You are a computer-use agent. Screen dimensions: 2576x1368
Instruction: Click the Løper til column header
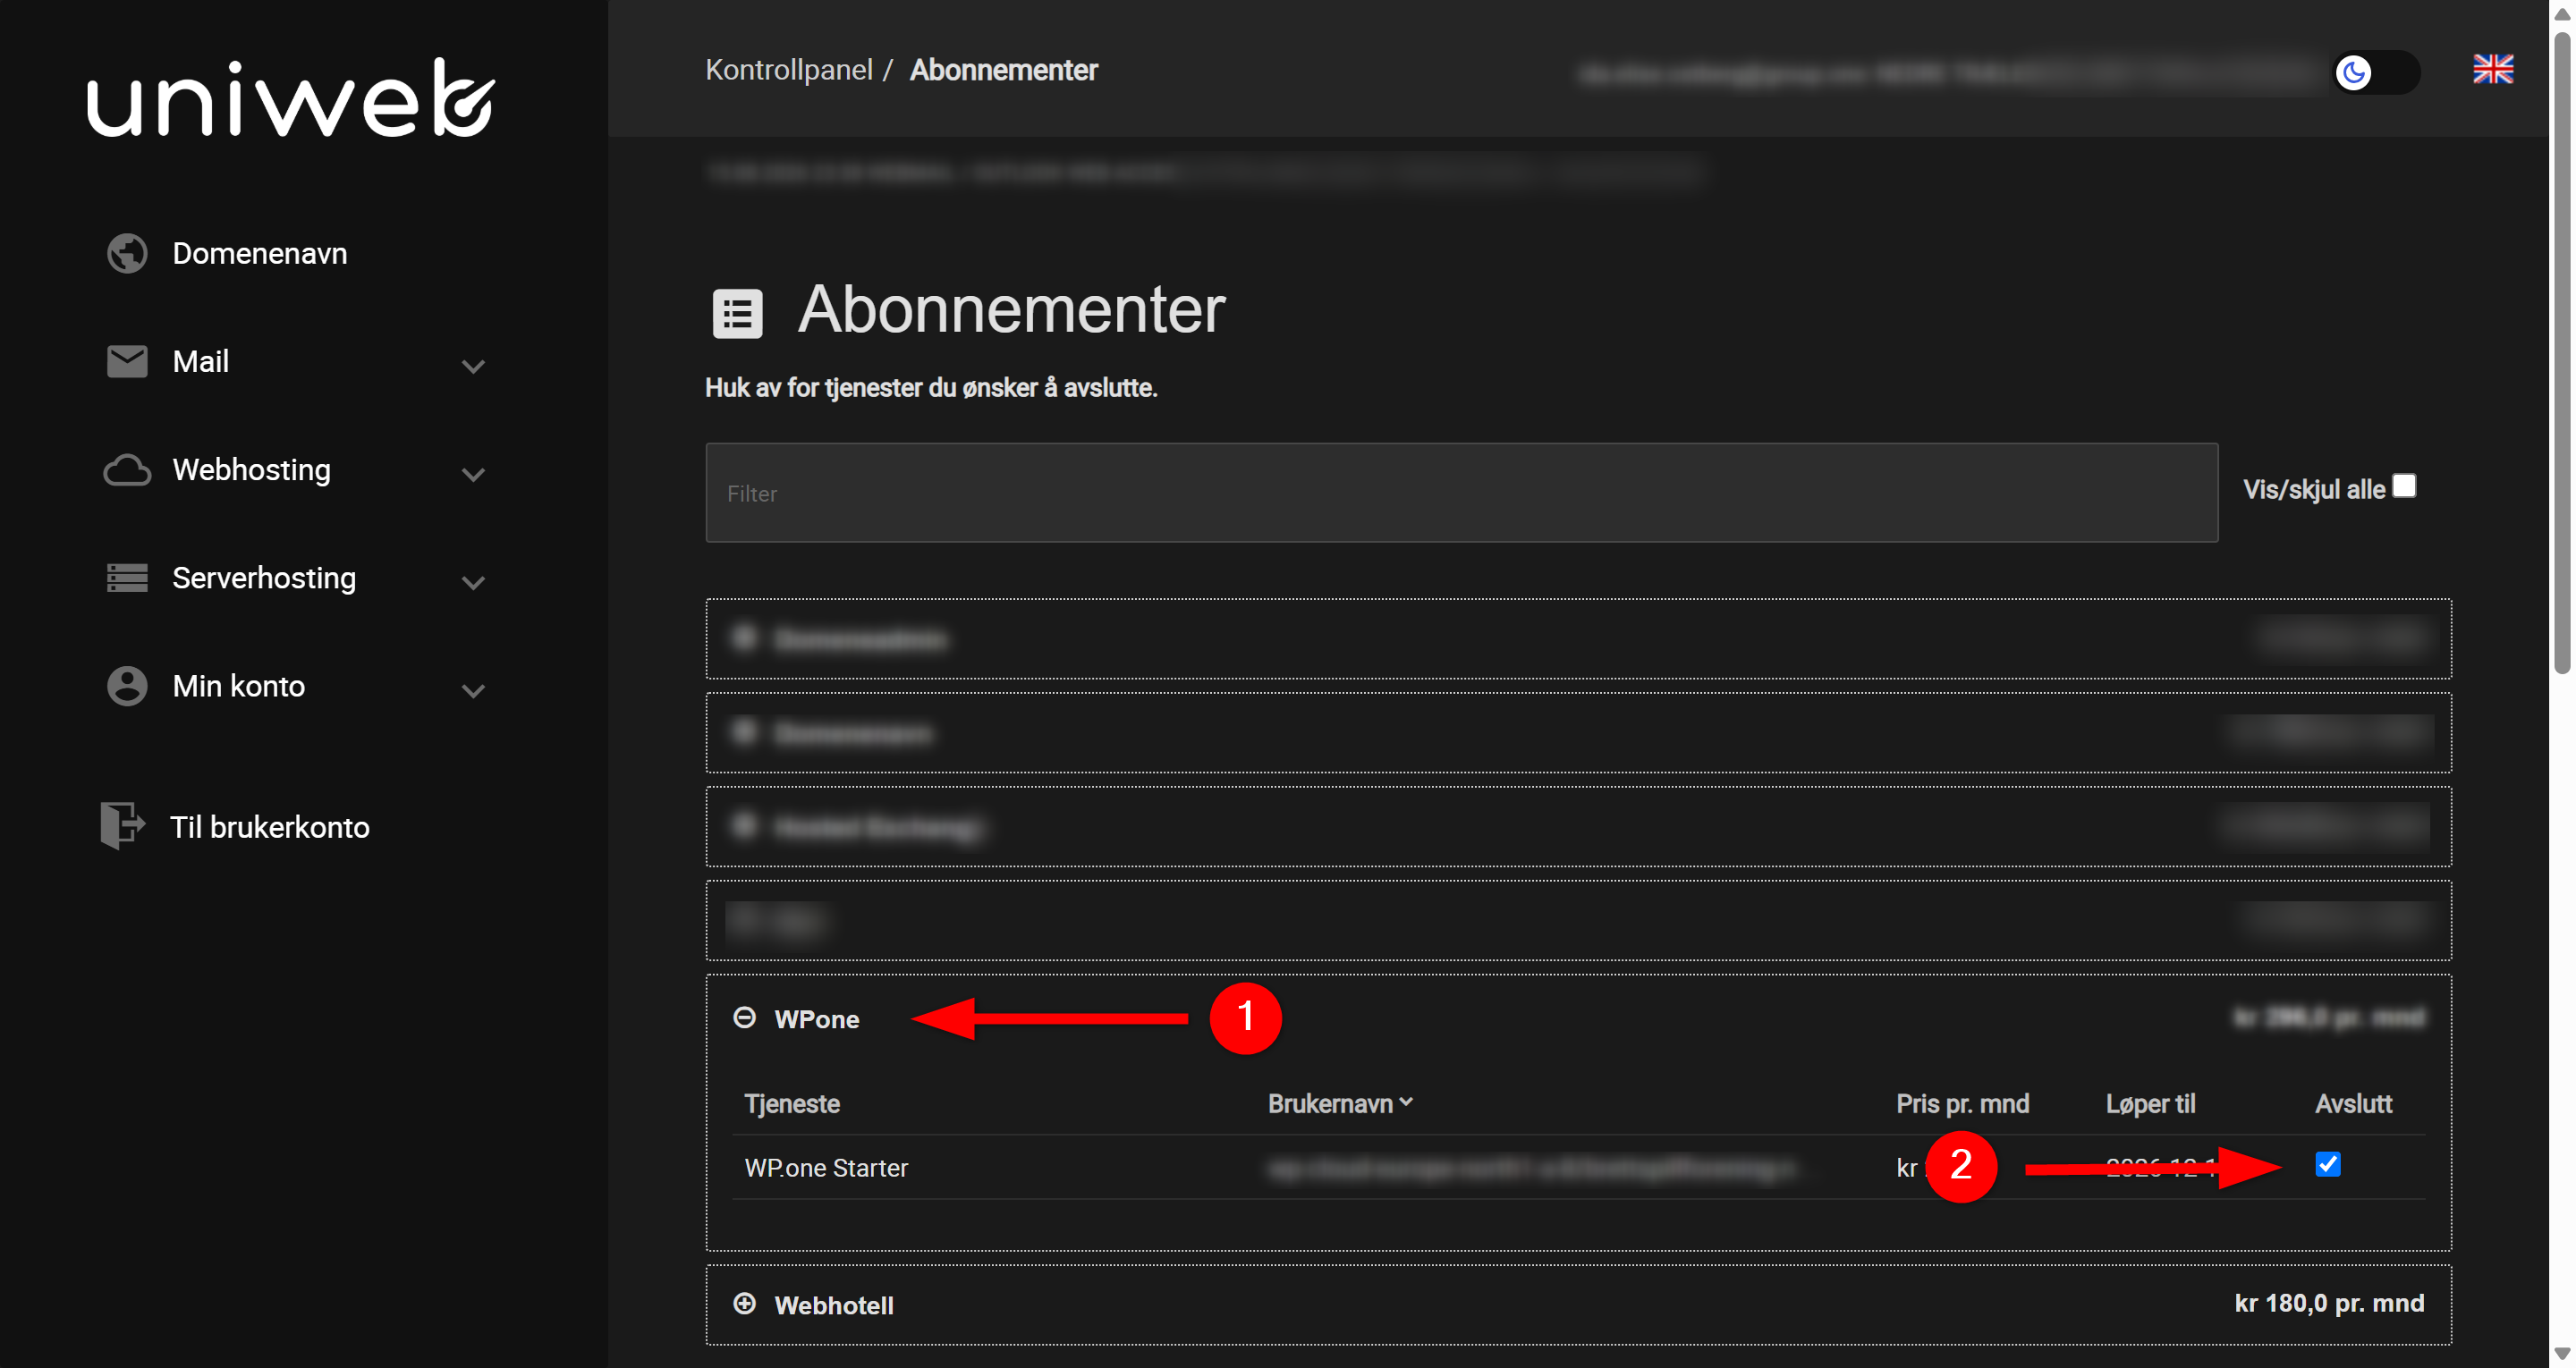pyautogui.click(x=2150, y=1103)
